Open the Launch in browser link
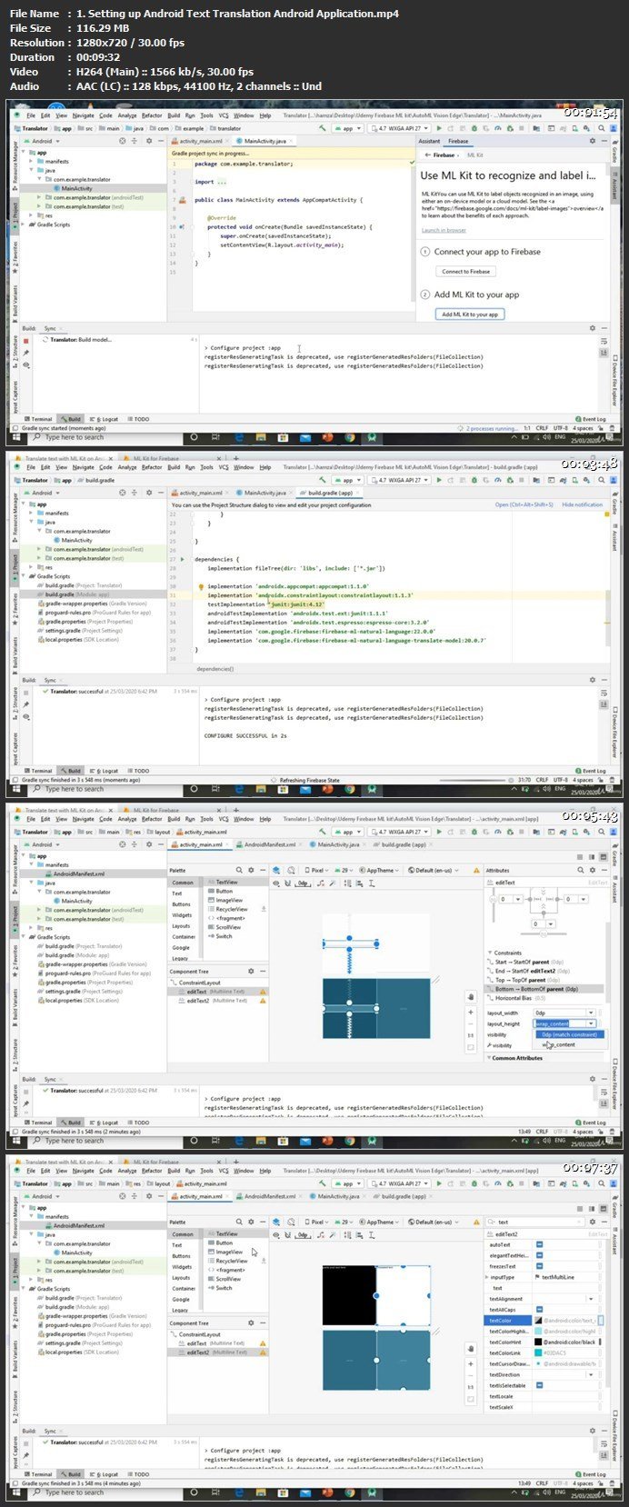 pos(444,230)
